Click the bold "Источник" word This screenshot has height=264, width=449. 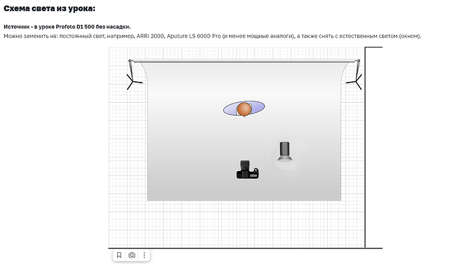point(18,27)
